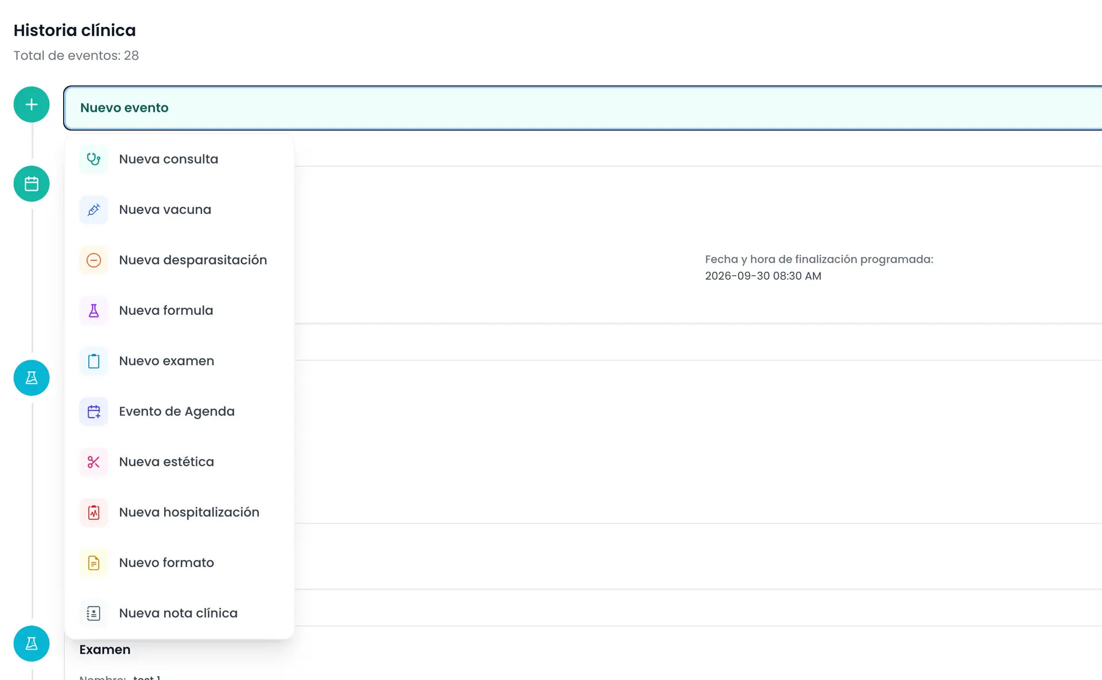Click the scissors icon for Nueva estética
The image size is (1102, 680).
[94, 462]
